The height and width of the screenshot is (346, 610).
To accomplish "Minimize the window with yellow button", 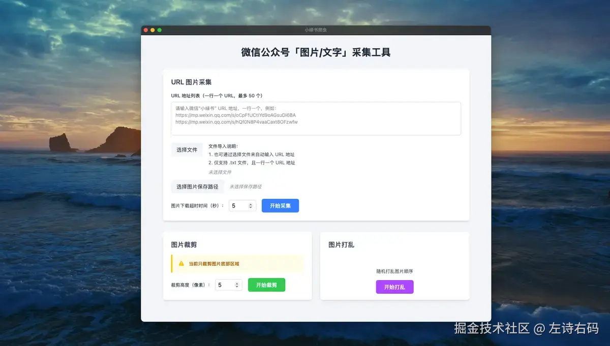I will click(152, 30).
